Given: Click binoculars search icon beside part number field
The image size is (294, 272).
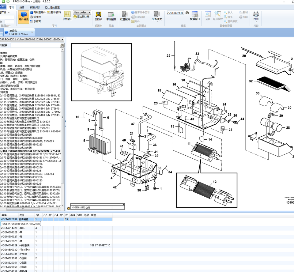Looking at the screenshot, I should 187,13.
